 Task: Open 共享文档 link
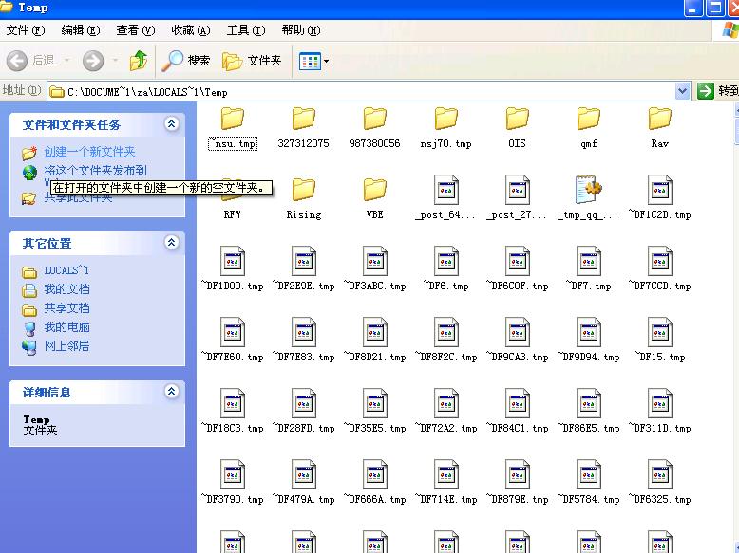[66, 308]
